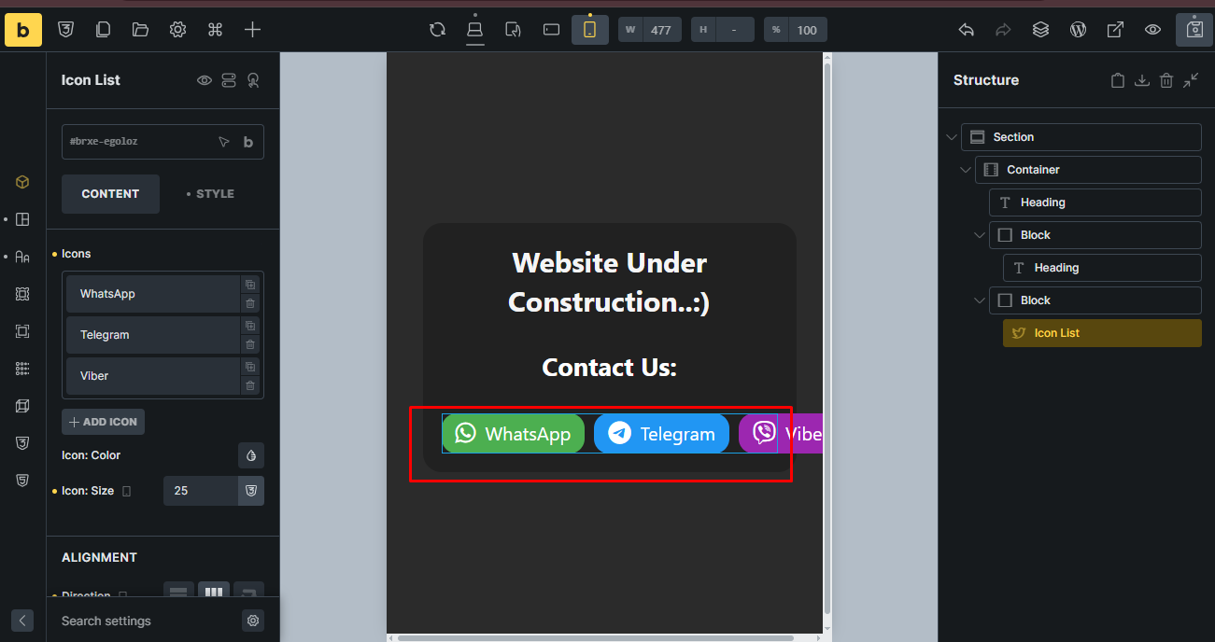
Task: Open the Viber item in Icons list
Action: click(153, 376)
